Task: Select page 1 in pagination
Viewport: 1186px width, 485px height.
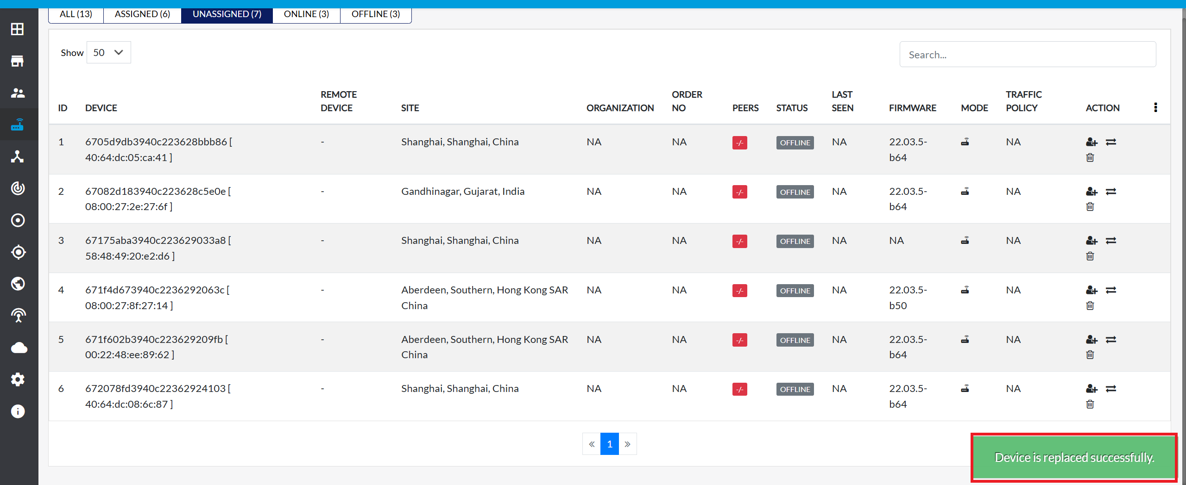Action: point(610,444)
